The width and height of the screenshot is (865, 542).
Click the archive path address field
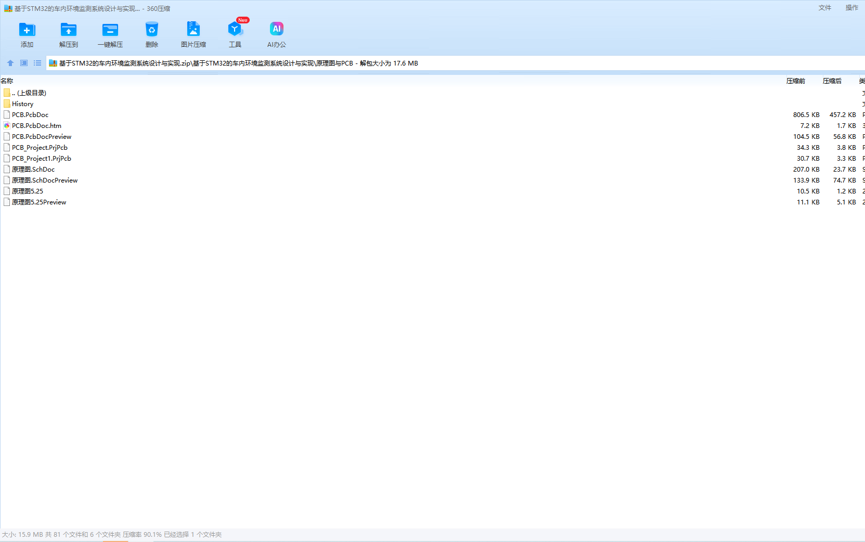click(x=468, y=63)
